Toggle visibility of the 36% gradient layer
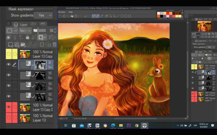This screenshot has width=217, height=135. 8,65
